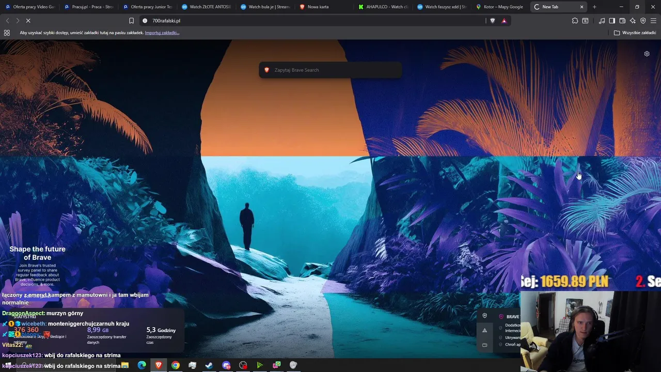Open Brave Rewards triangle icon
The height and width of the screenshot is (372, 661).
(x=504, y=21)
